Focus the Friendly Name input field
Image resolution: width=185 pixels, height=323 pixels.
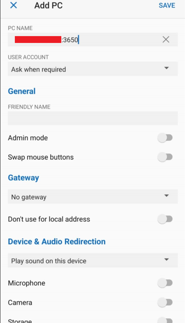click(x=93, y=118)
